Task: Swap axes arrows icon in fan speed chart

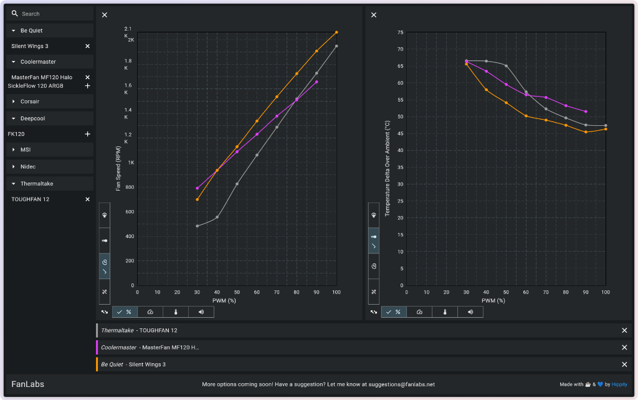Action: point(105,312)
